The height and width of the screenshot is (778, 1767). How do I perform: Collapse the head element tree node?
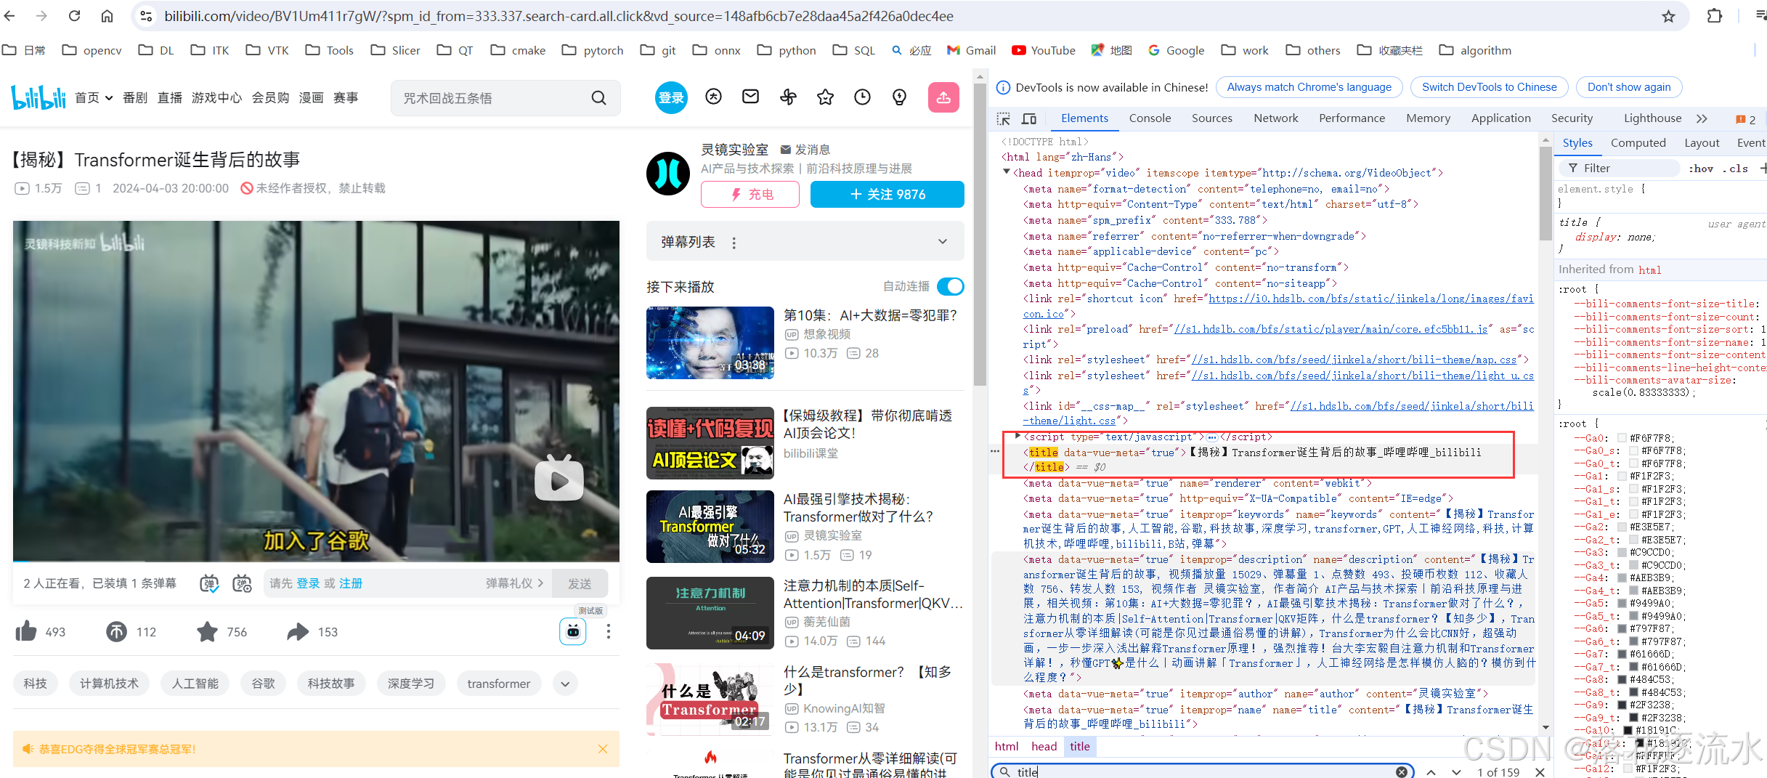coord(1007,172)
